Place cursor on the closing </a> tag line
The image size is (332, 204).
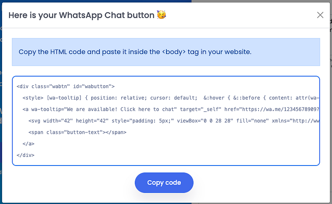29,144
